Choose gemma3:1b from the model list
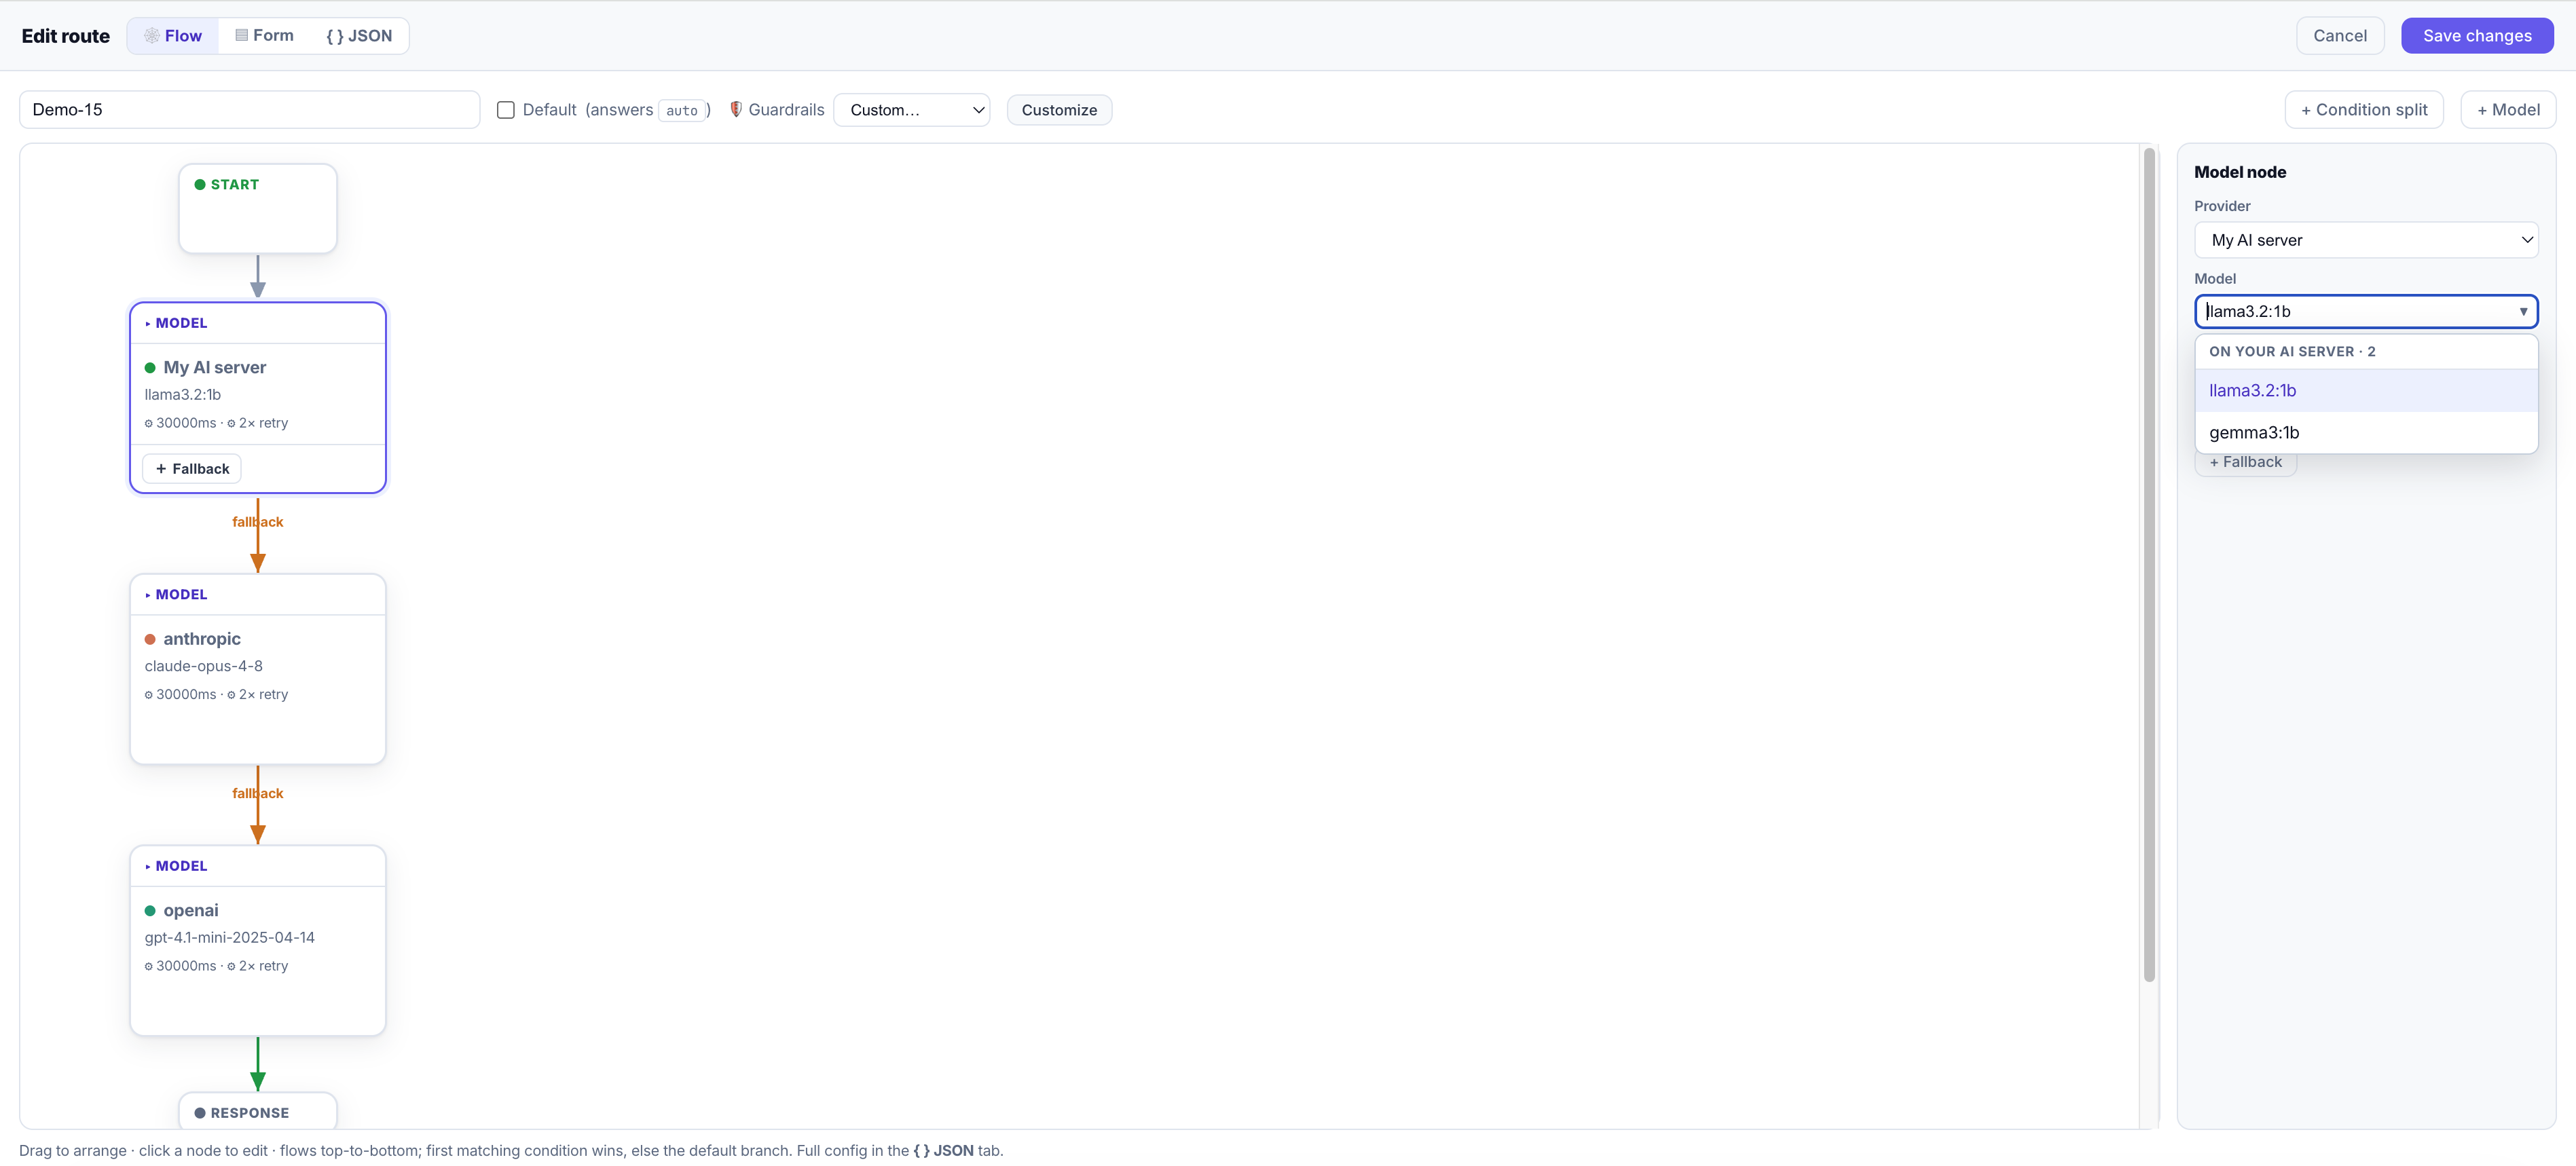The image size is (2576, 1166). pyautogui.click(x=2366, y=433)
